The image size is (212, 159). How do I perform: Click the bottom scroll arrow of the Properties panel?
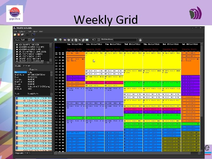tap(52, 94)
